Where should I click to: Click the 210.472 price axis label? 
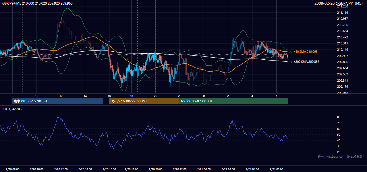343,37
